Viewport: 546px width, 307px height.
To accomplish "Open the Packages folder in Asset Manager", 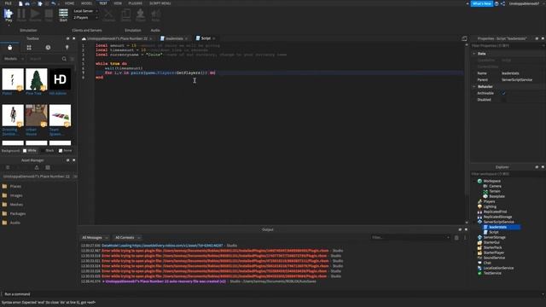I will [17, 214].
